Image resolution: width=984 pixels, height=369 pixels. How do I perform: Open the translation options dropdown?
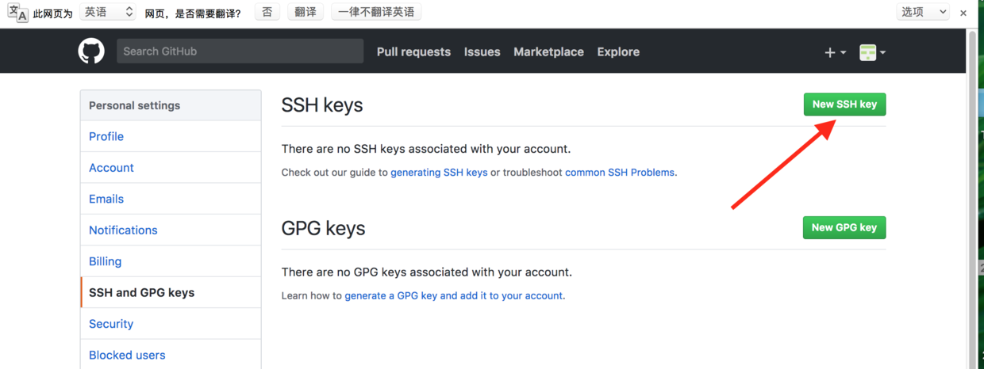(923, 12)
